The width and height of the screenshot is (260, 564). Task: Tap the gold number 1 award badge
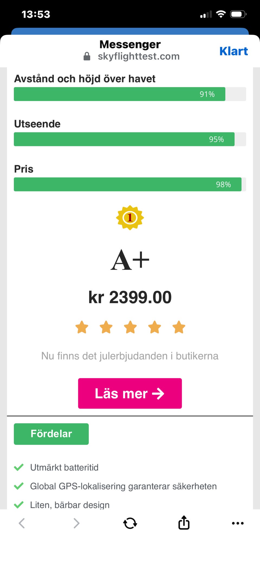pyautogui.click(x=130, y=218)
